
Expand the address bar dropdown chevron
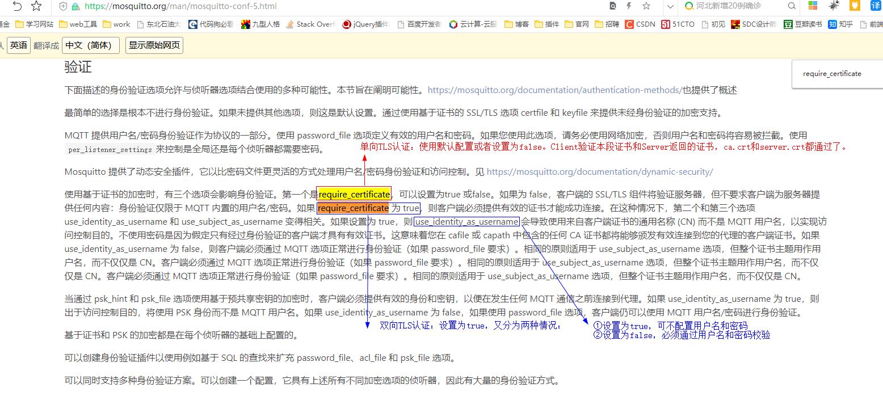click(x=671, y=6)
